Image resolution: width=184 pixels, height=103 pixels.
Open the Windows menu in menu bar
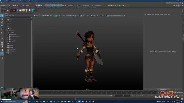[x=26, y=3]
